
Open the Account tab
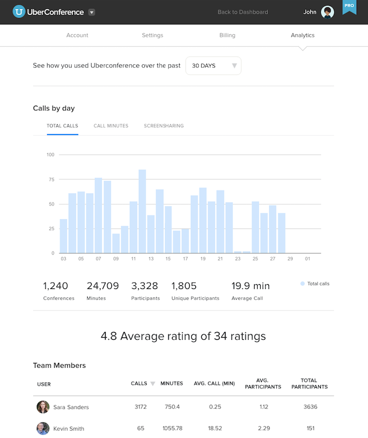(x=77, y=35)
